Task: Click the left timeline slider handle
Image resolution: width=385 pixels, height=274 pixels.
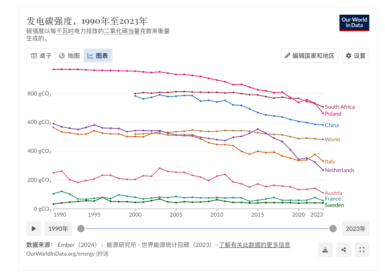Action: click(81, 229)
